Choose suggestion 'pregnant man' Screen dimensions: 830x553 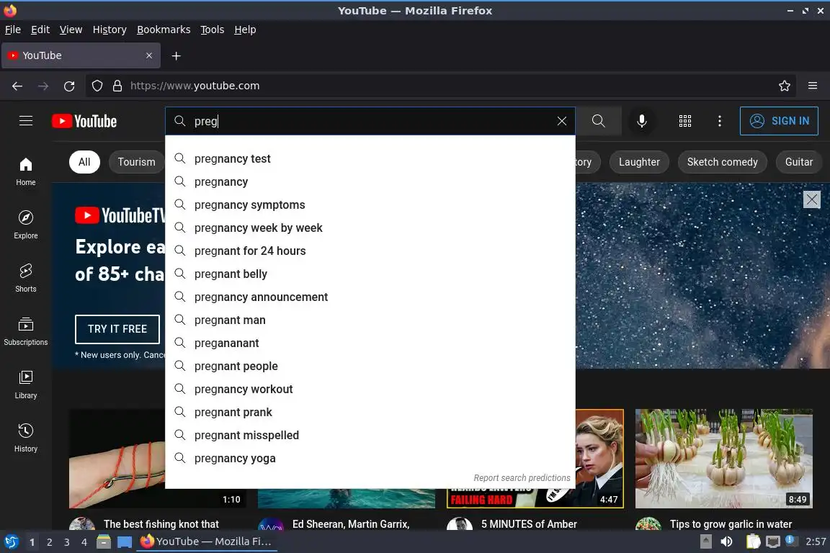pyautogui.click(x=370, y=320)
